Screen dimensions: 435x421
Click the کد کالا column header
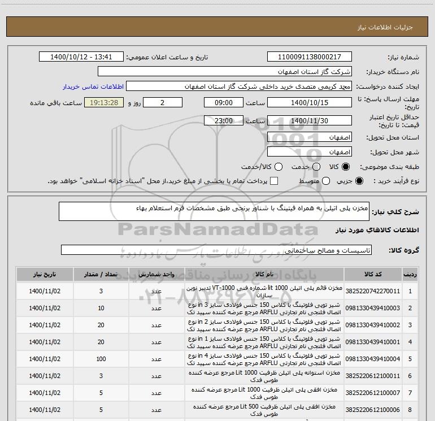[373, 274]
